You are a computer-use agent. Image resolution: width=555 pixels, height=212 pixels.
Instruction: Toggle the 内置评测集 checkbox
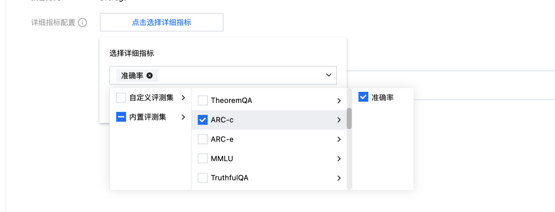click(121, 117)
